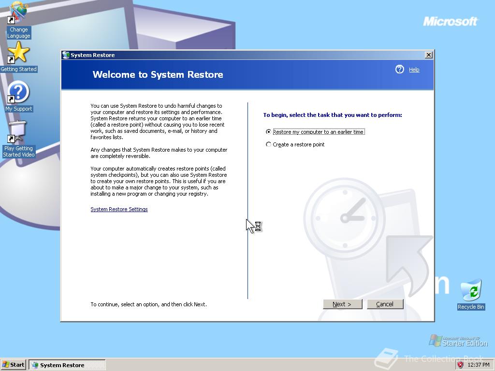Image resolution: width=495 pixels, height=371 pixels.
Task: Open the Recycle Bin
Action: click(x=470, y=292)
